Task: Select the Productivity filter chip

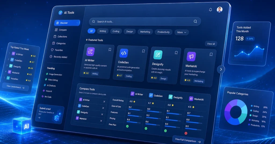Action: 164,32
